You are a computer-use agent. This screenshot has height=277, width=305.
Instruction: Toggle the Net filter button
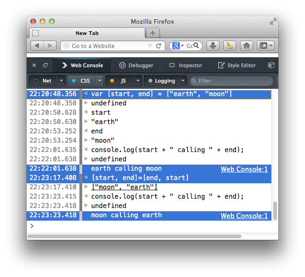point(43,81)
